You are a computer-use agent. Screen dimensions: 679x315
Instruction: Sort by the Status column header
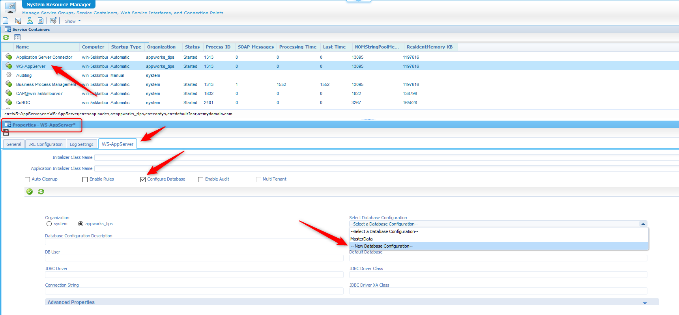coord(192,47)
